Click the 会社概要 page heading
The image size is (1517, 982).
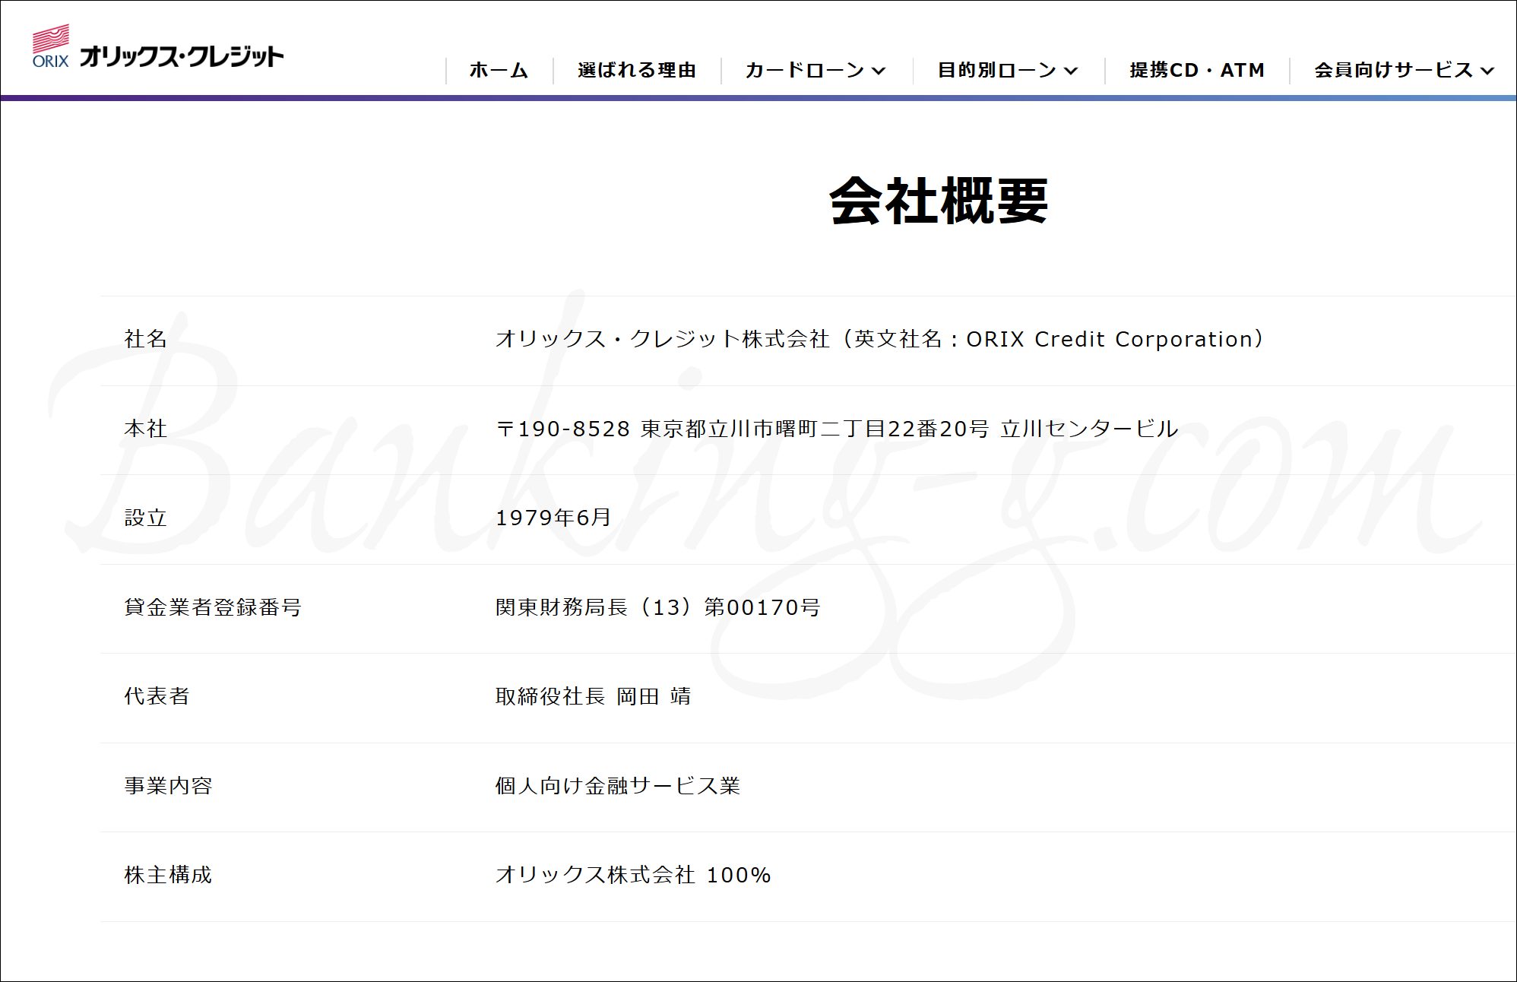pyautogui.click(x=939, y=201)
